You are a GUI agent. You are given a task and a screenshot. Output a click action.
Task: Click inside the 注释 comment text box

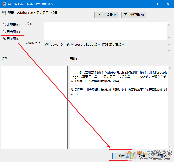click(x=105, y=31)
